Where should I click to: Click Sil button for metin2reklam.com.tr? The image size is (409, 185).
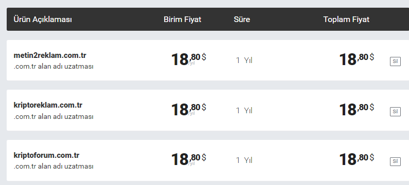tap(395, 61)
